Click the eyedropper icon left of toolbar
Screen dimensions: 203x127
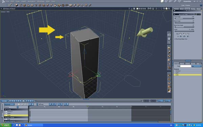tap(10, 5)
